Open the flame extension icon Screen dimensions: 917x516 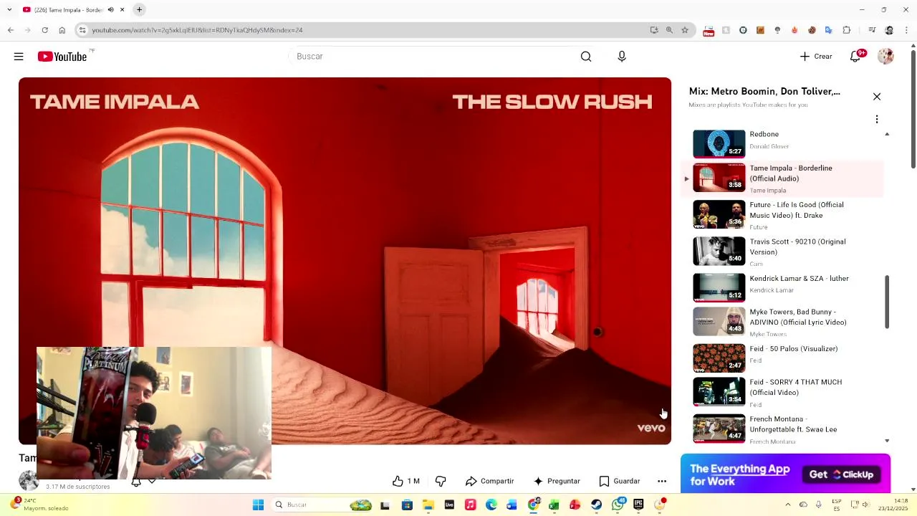[794, 30]
